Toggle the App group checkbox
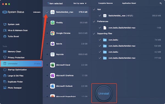The image size is (165, 104). click(94, 10)
